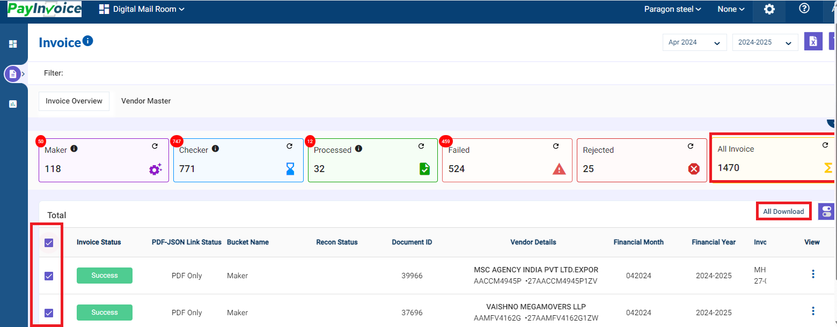
Task: Refresh the All Invoice card
Action: 825,145
